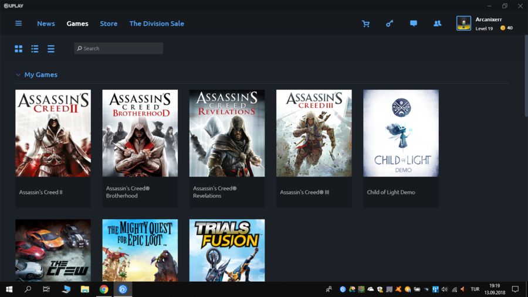
Task: Open Assassin's Creed Brotherhood cover
Action: [x=140, y=133]
